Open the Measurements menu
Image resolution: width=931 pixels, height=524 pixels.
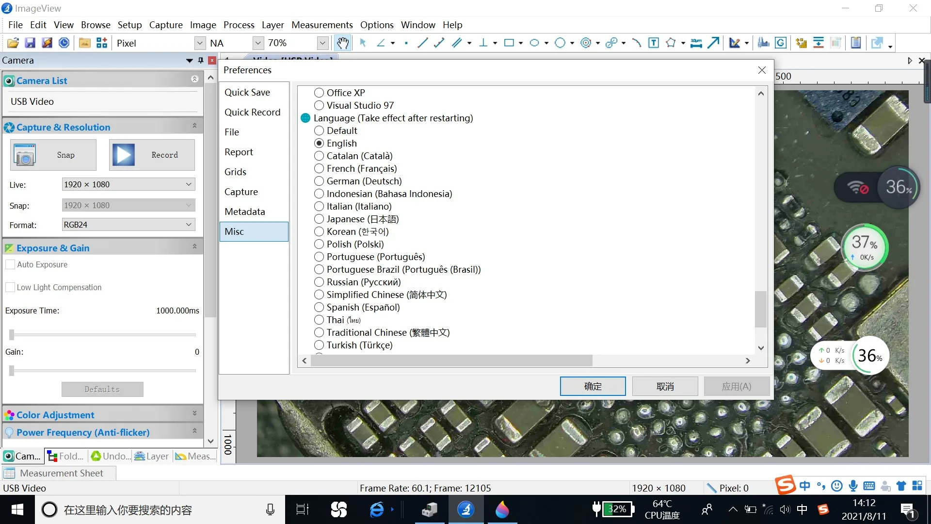coord(322,25)
